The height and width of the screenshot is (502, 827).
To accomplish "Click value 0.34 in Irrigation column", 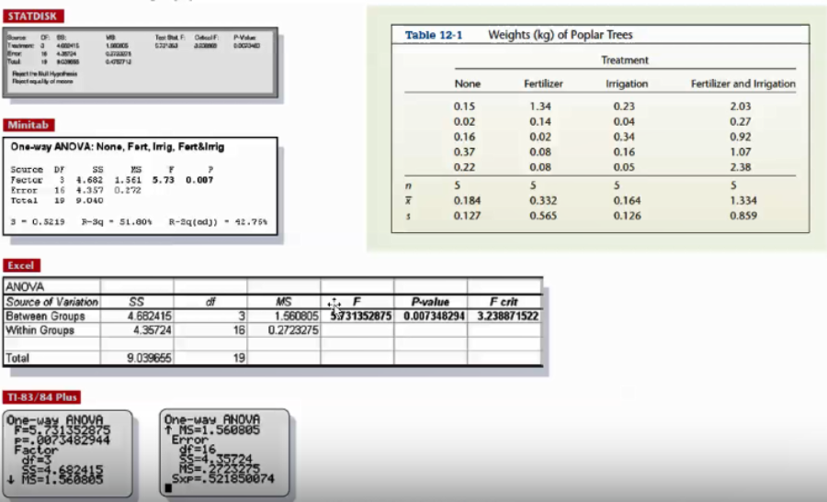I will [x=624, y=137].
